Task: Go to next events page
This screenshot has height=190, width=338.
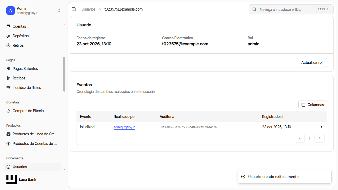Action: point(320,138)
